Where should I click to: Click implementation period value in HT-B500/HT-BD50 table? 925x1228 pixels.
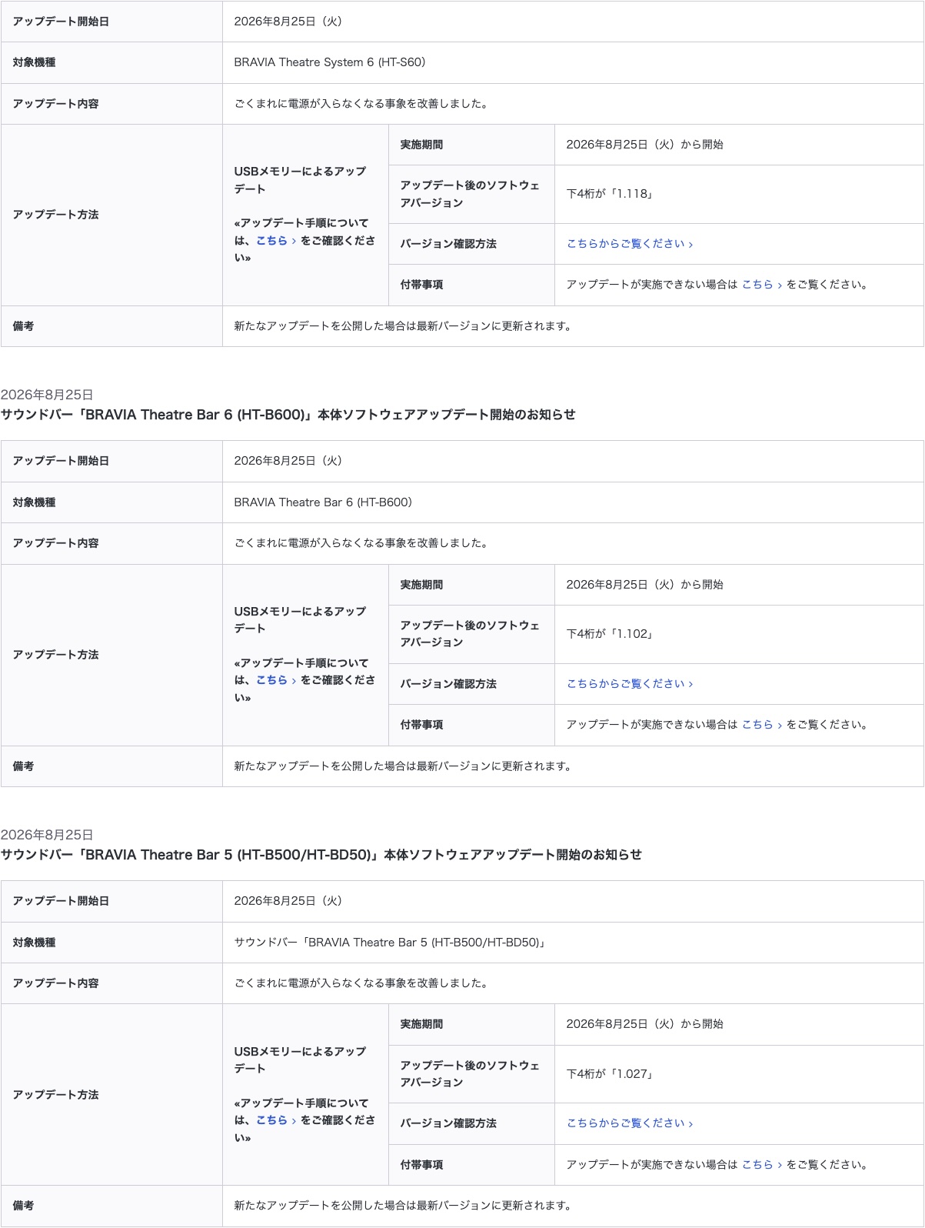click(644, 1024)
